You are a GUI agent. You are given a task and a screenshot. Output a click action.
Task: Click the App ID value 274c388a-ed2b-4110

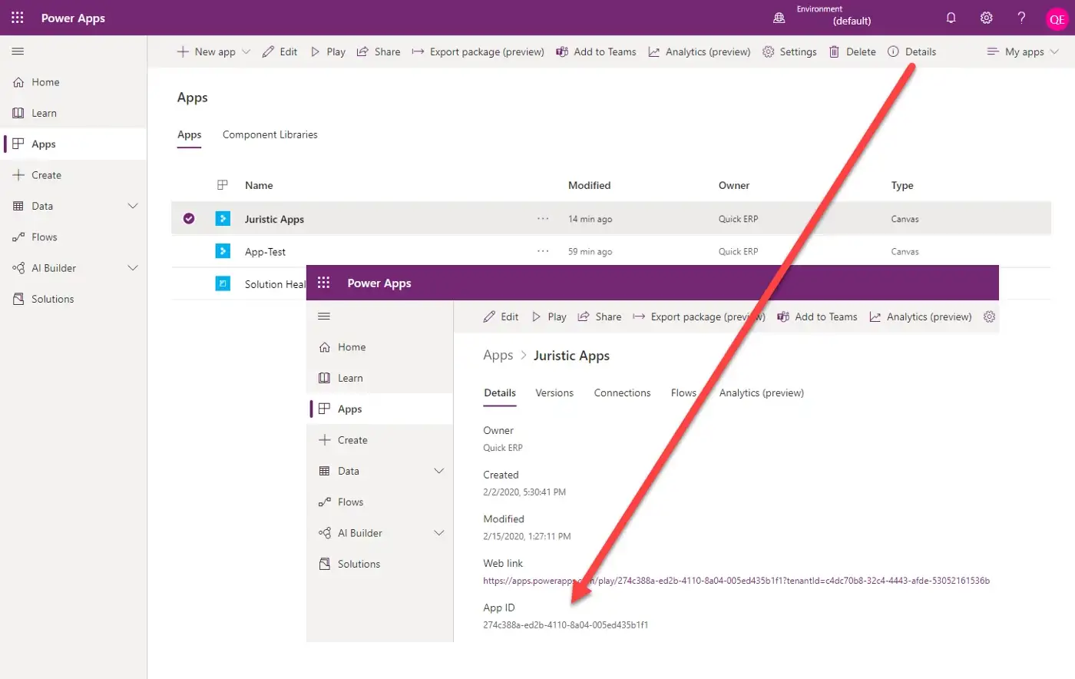(565, 625)
